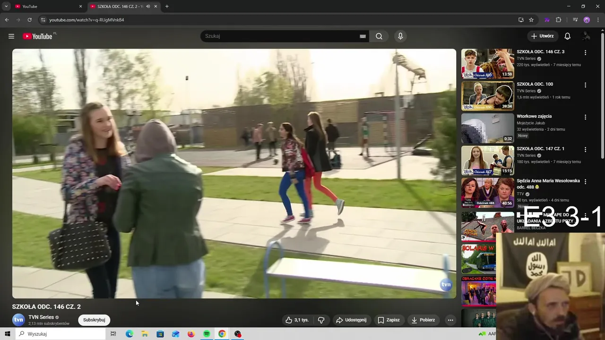Launch Microsoft Edge from taskbar

(129, 334)
